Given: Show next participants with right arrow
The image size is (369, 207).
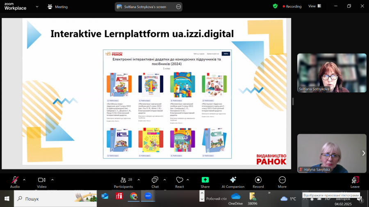Looking at the screenshot, I should (364, 153).
